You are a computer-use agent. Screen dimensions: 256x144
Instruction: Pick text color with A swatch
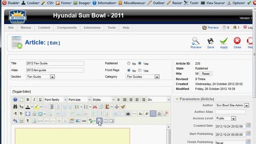tap(28, 107)
